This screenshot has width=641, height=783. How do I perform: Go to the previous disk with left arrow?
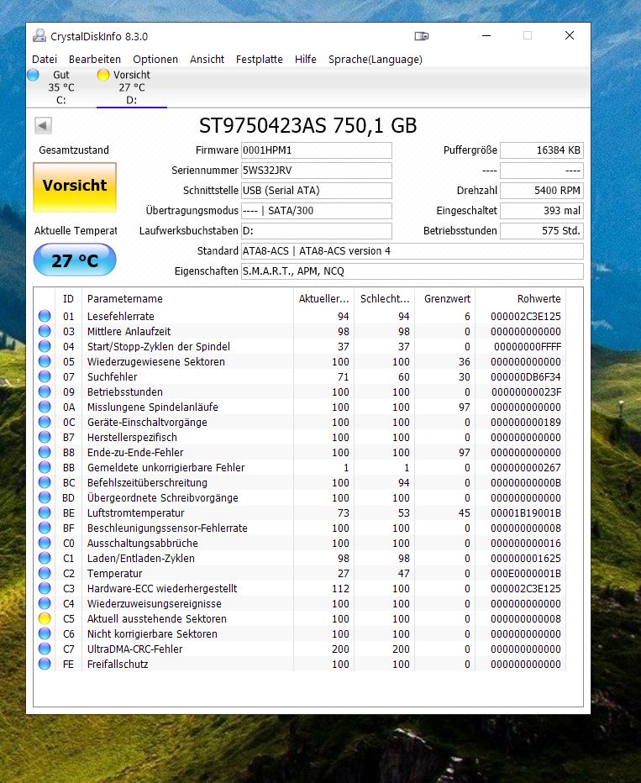[43, 125]
